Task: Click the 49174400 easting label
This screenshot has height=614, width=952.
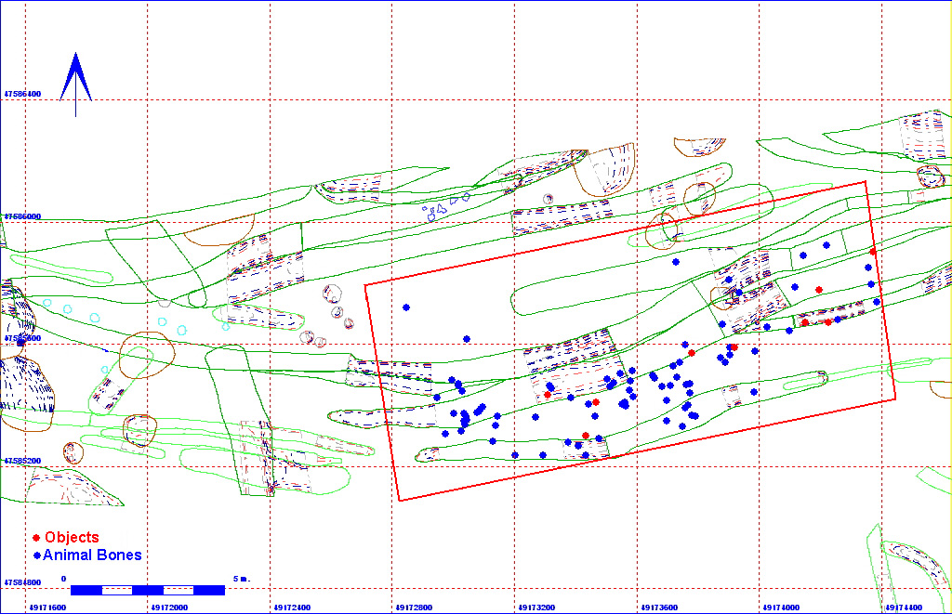Action: 904,607
